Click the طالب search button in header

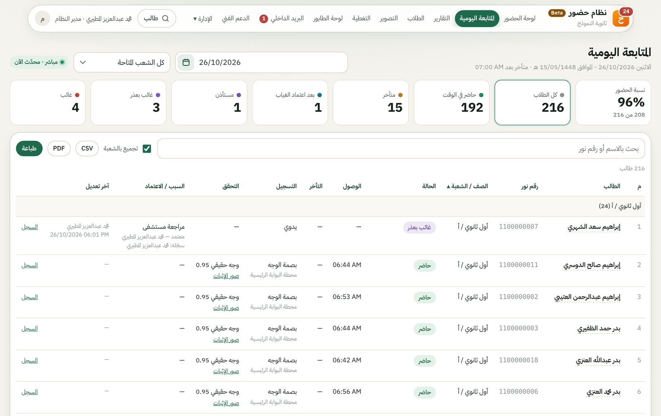157,19
